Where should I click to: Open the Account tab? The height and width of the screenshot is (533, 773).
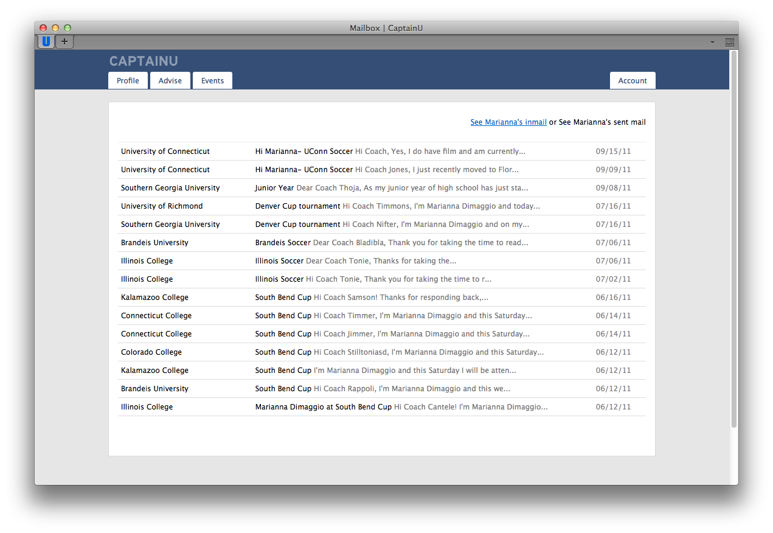[x=633, y=80]
